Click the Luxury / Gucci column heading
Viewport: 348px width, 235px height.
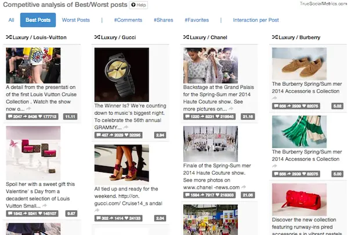click(x=118, y=37)
